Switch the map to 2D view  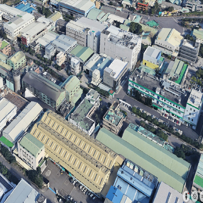201,196
